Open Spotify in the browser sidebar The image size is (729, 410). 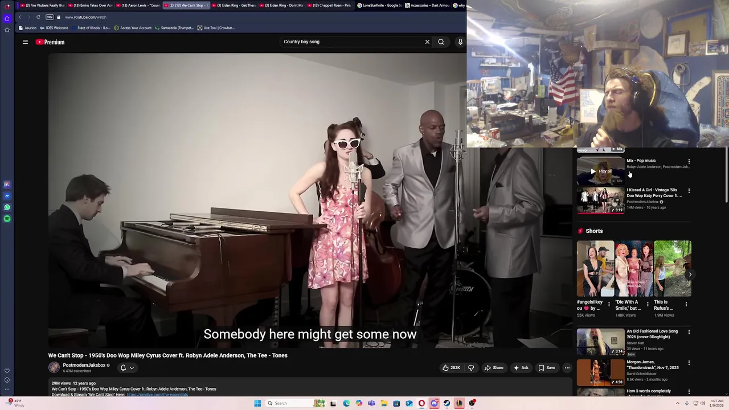(7, 219)
